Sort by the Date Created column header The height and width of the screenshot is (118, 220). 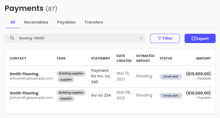pos(124,58)
